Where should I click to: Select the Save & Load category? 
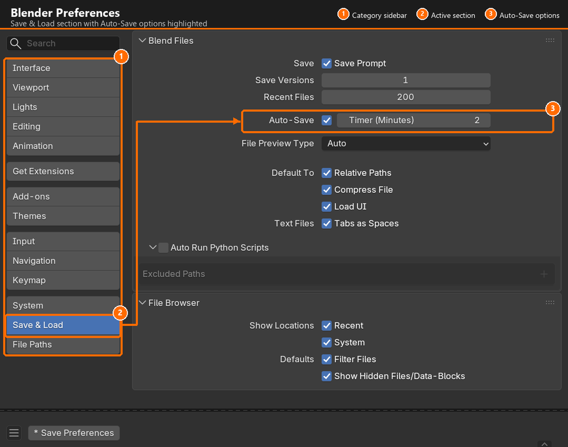[63, 325]
